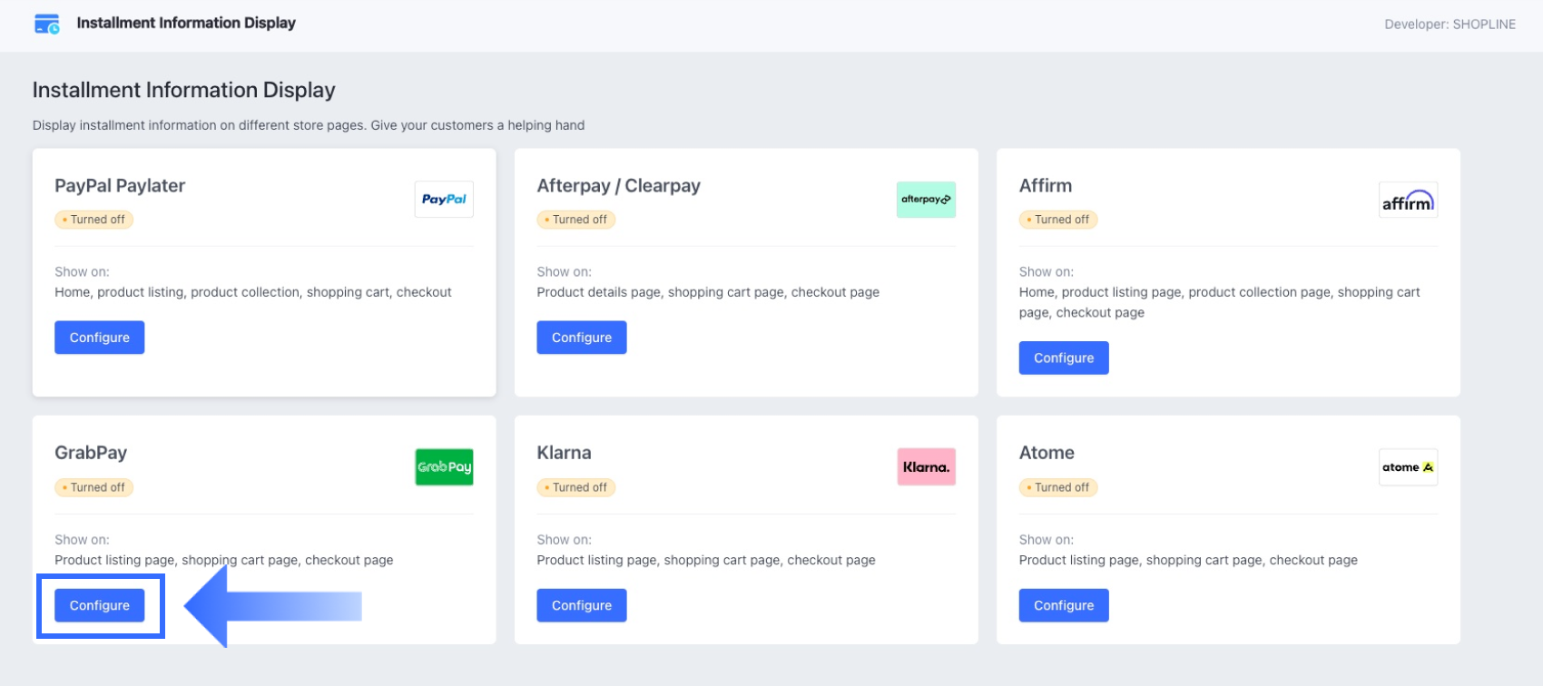The image size is (1543, 686).
Task: Click the Afterpay logo icon
Action: click(926, 200)
